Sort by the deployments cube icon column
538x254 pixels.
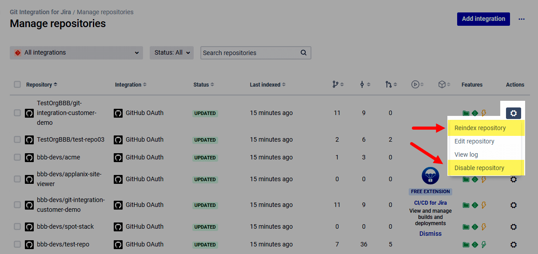(444, 84)
